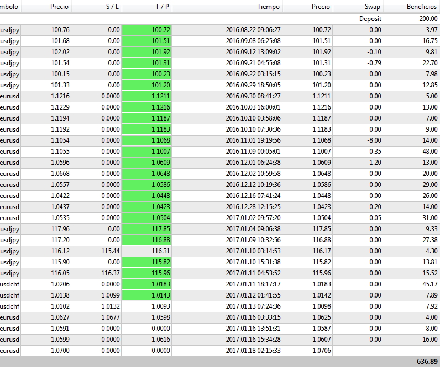Sort trades by the Swap column header
The width and height of the screenshot is (440, 370).
pos(372,7)
